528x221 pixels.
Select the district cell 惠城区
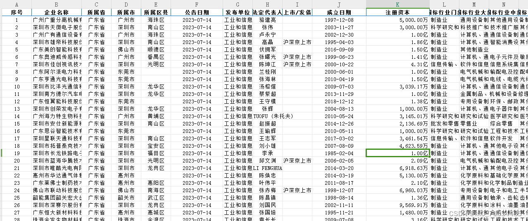coord(156,212)
